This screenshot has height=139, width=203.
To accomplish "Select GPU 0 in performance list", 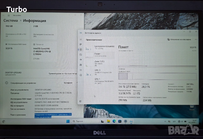I will [100, 72].
